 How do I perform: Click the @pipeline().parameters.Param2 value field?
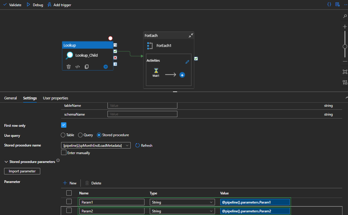(x=255, y=211)
